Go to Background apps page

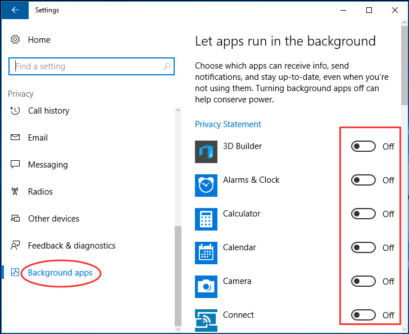click(60, 273)
